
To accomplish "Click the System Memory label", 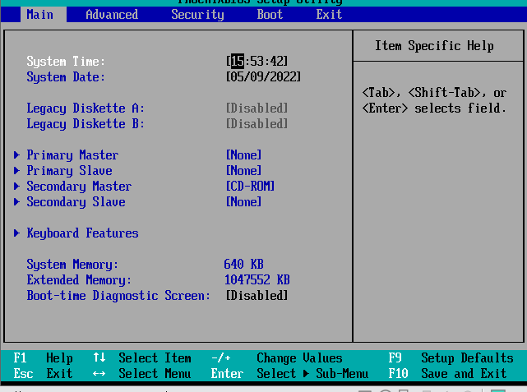I will pos(72,265).
